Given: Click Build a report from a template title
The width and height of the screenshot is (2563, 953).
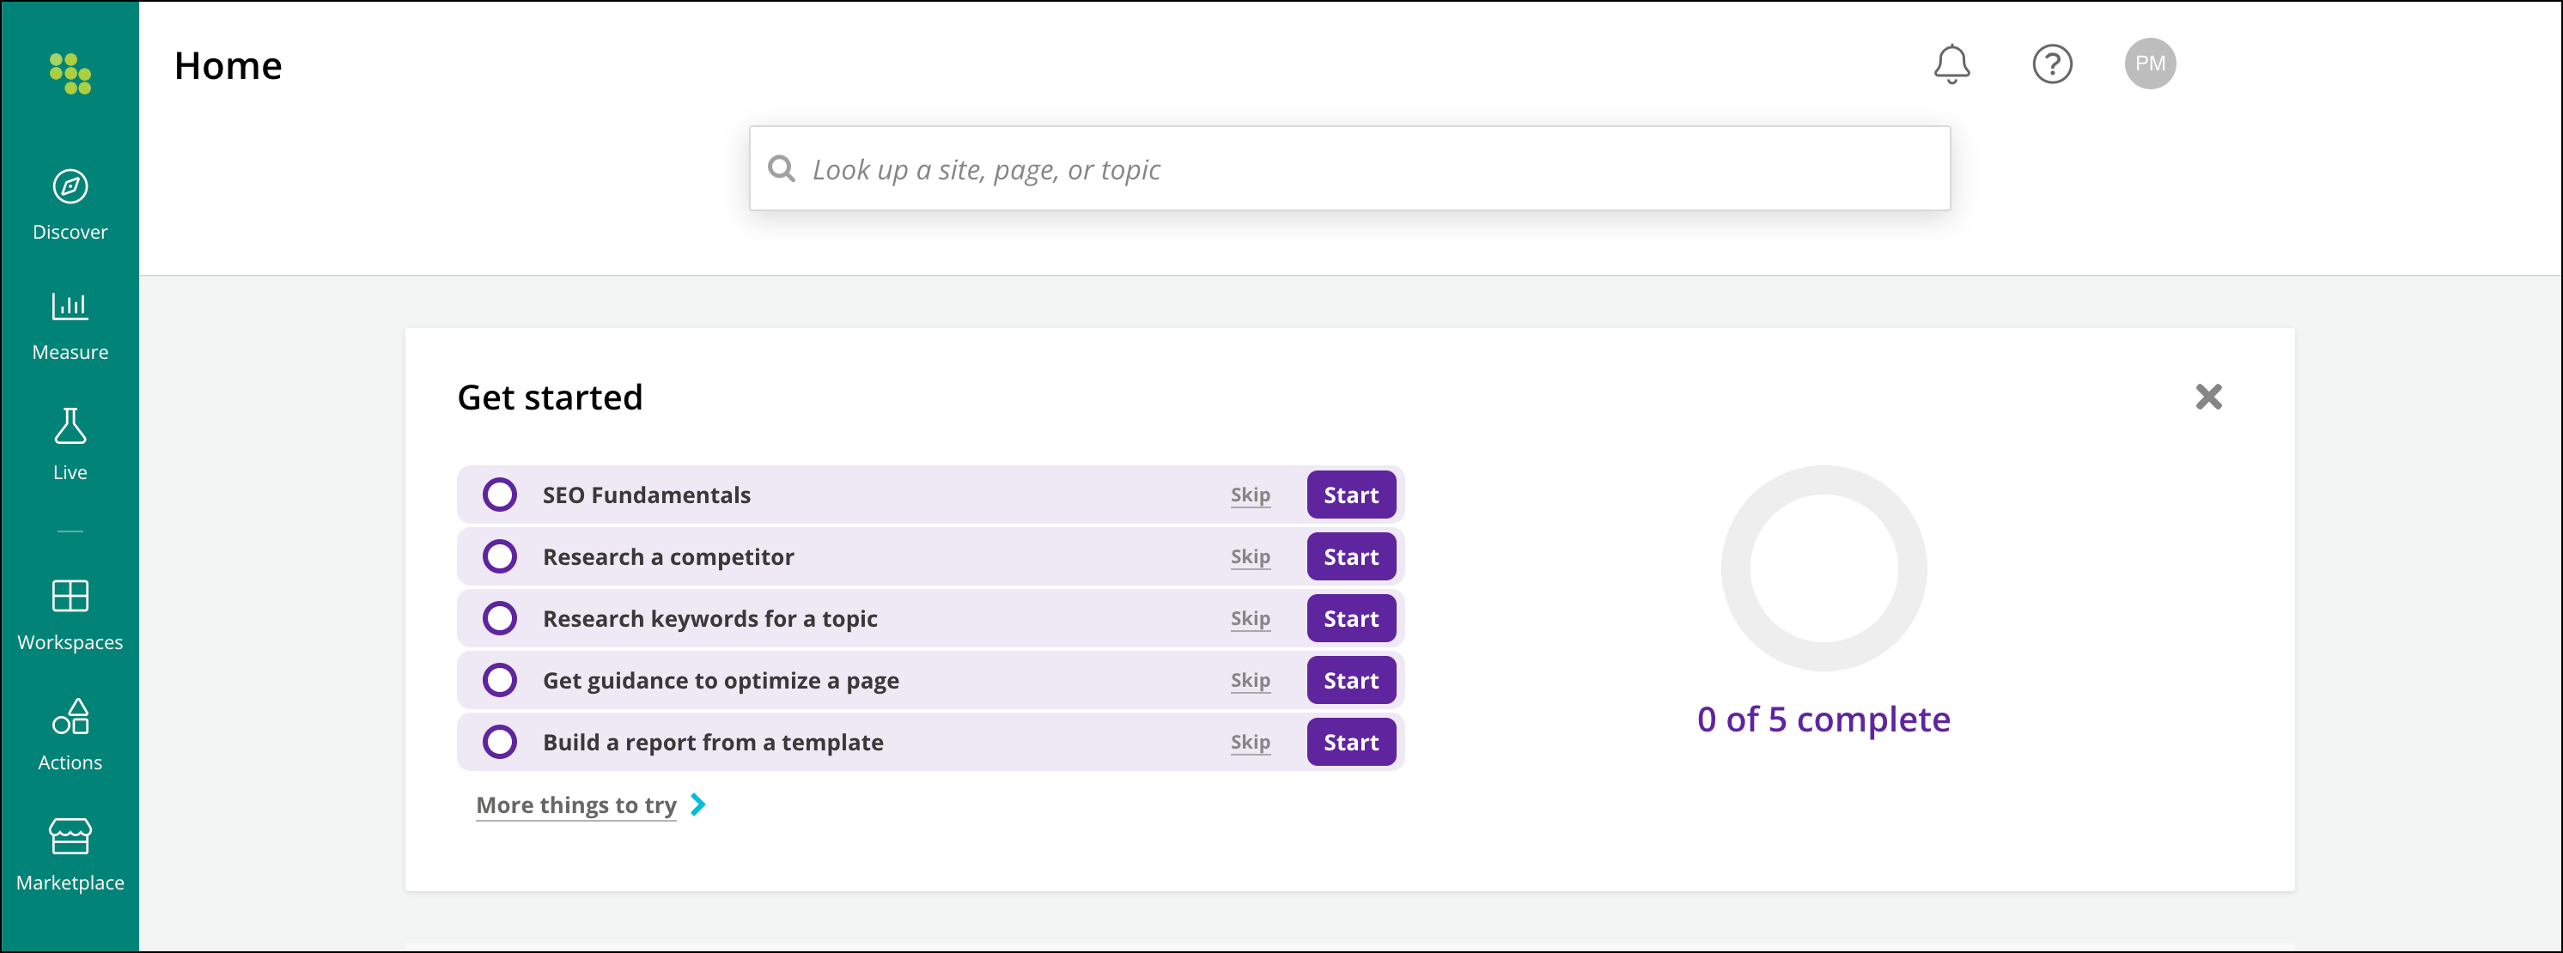Looking at the screenshot, I should 714,742.
